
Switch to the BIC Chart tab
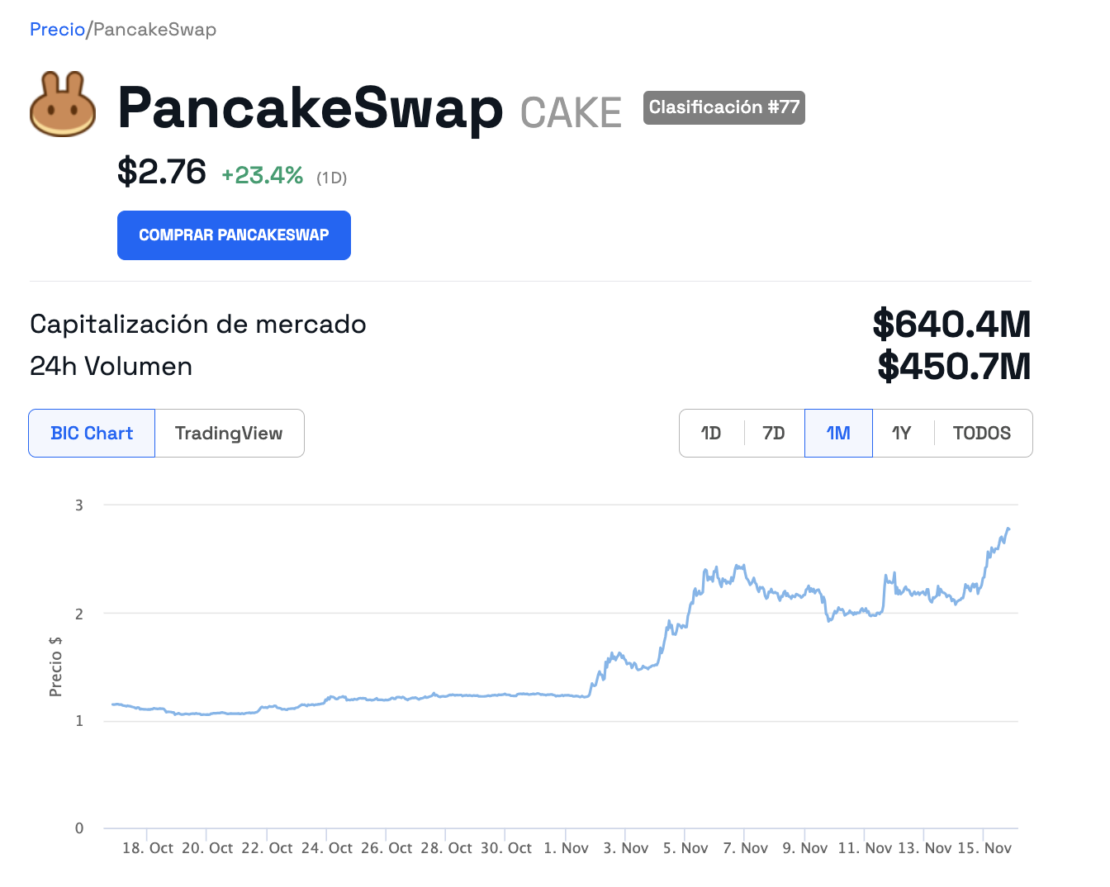tap(92, 434)
